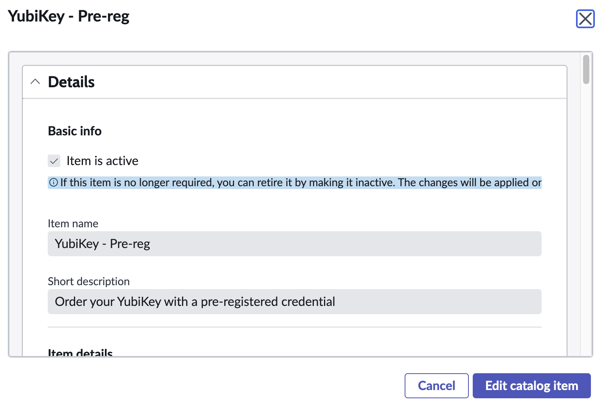Click the Short description label
605x410 pixels.
click(88, 281)
